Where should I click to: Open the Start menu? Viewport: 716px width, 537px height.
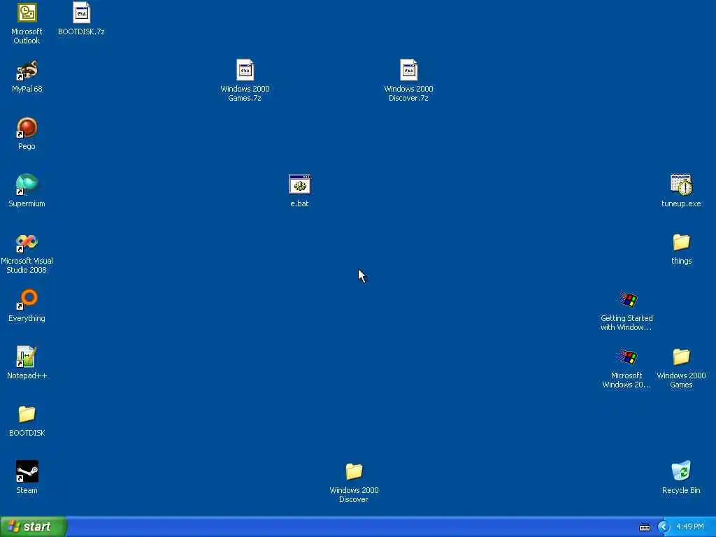point(34,527)
